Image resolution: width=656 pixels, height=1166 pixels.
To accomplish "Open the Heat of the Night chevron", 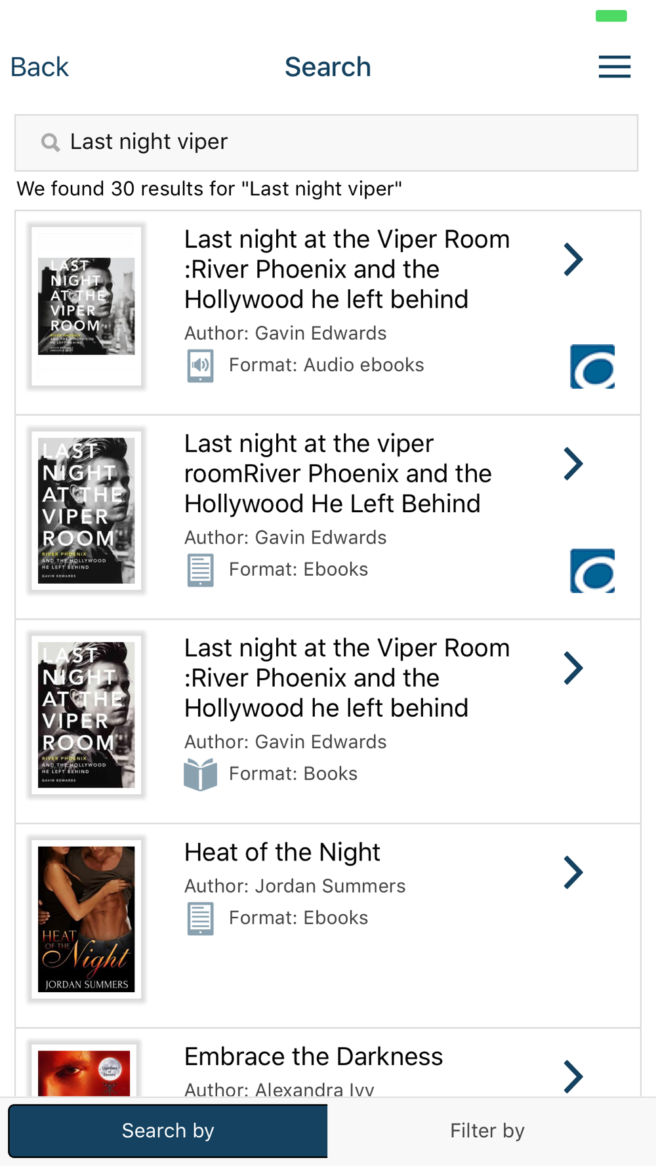I will click(x=573, y=873).
